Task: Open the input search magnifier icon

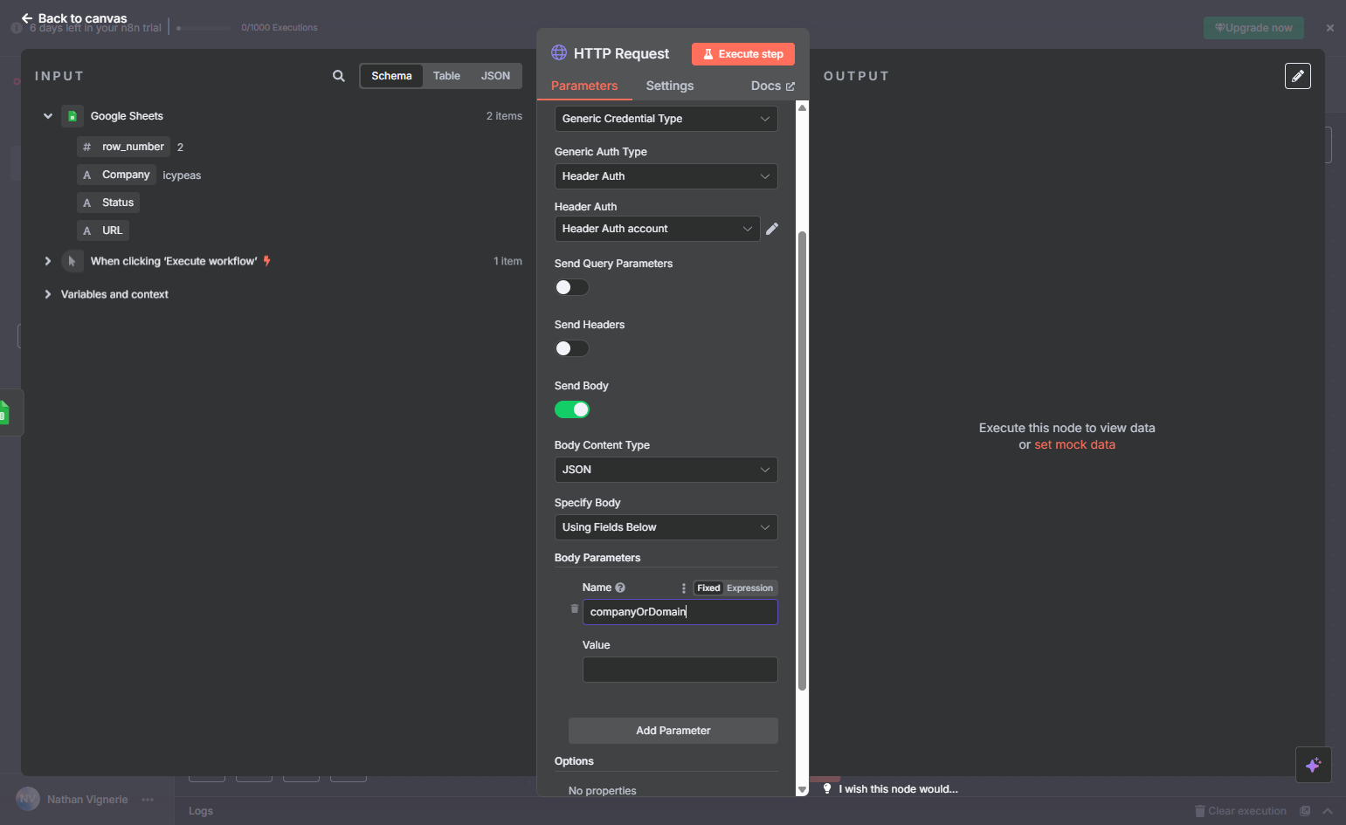Action: [x=339, y=76]
